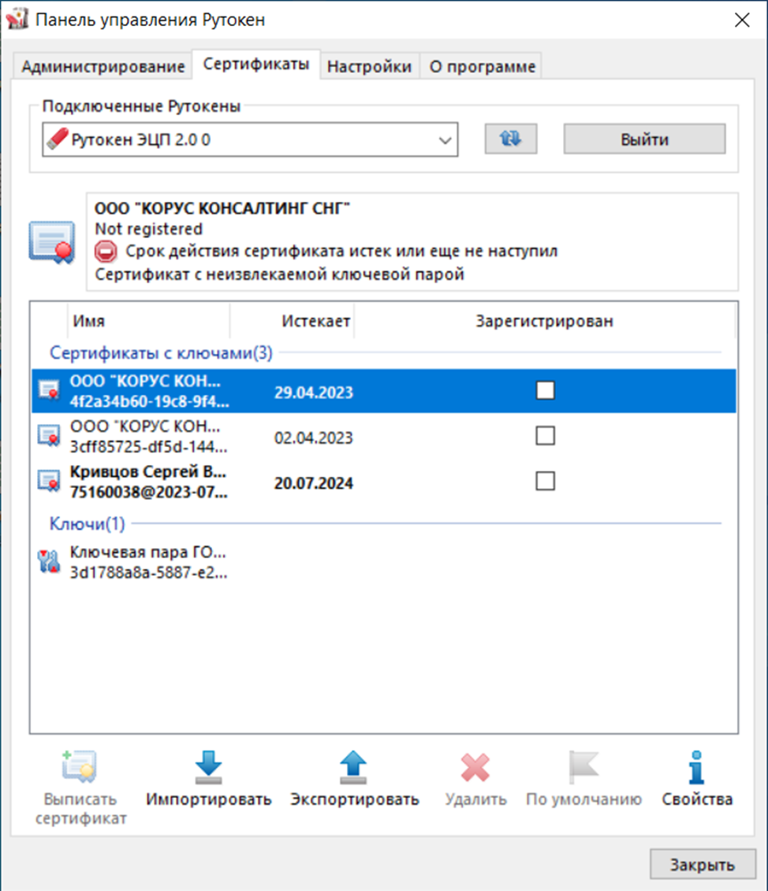Toggle Зарегистрирован checkbox for 29.04.2023 certificate

pyautogui.click(x=546, y=390)
